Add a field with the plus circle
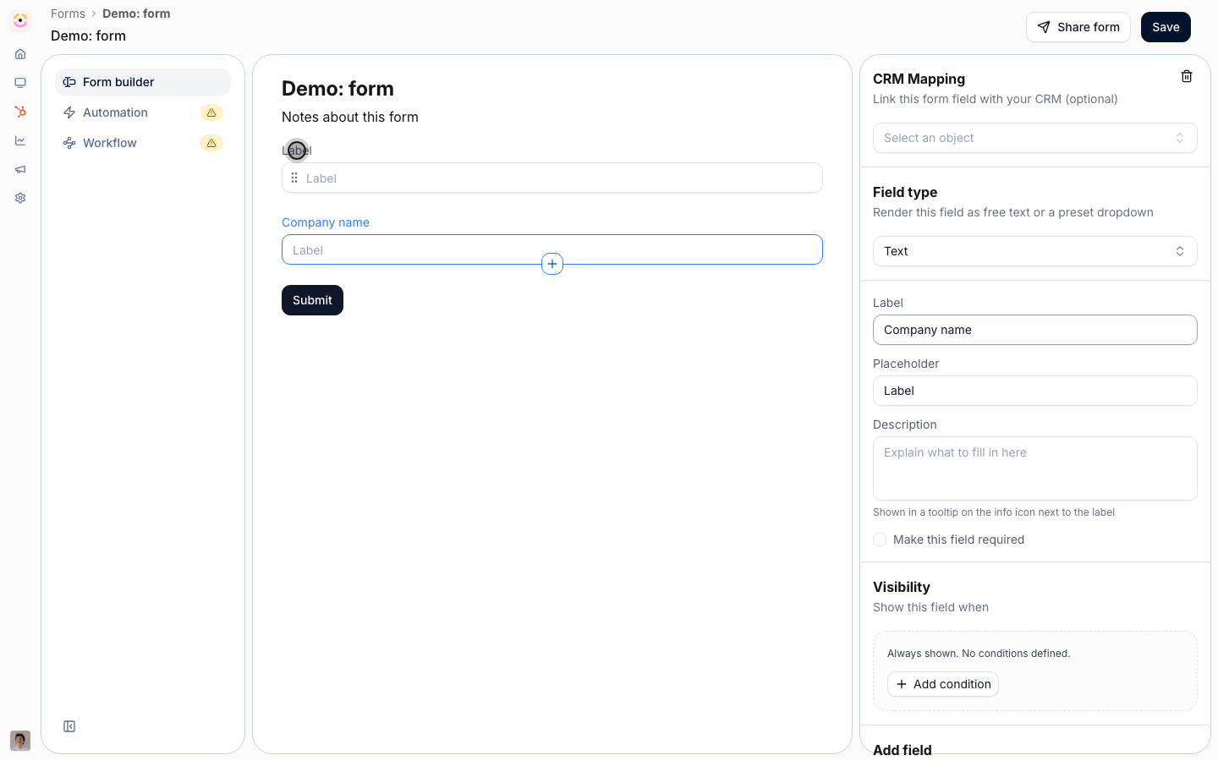Screen dimensions: 1218x761 pos(552,264)
